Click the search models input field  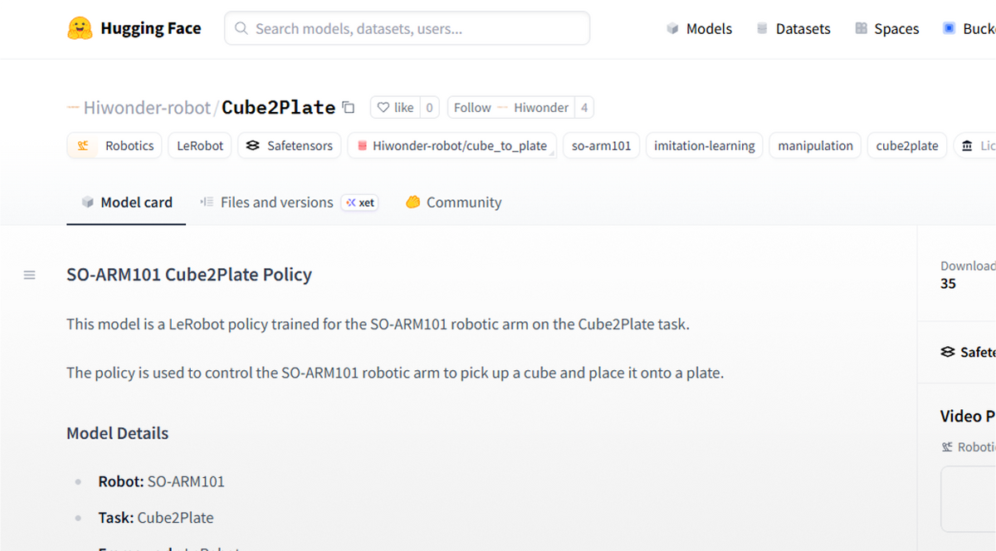(x=408, y=28)
